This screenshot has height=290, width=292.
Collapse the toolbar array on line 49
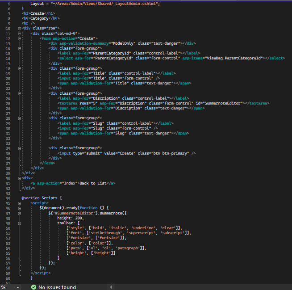point(19,223)
